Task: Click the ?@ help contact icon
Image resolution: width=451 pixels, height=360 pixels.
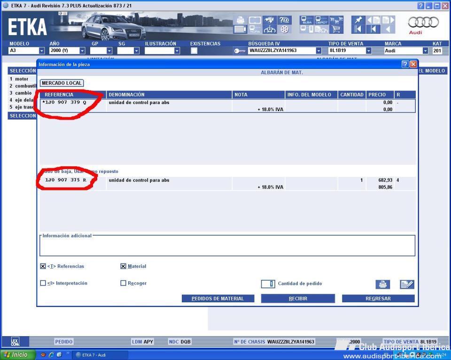Action: coord(285,20)
